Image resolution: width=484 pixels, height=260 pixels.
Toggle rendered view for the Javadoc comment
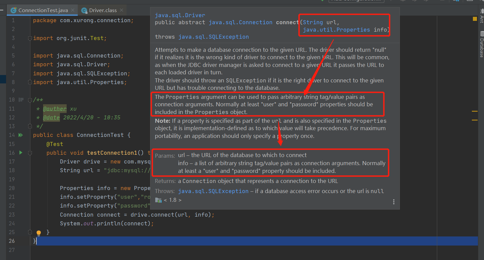21,100
